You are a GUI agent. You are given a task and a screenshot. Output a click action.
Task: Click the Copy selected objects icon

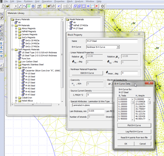(x=79, y=6)
